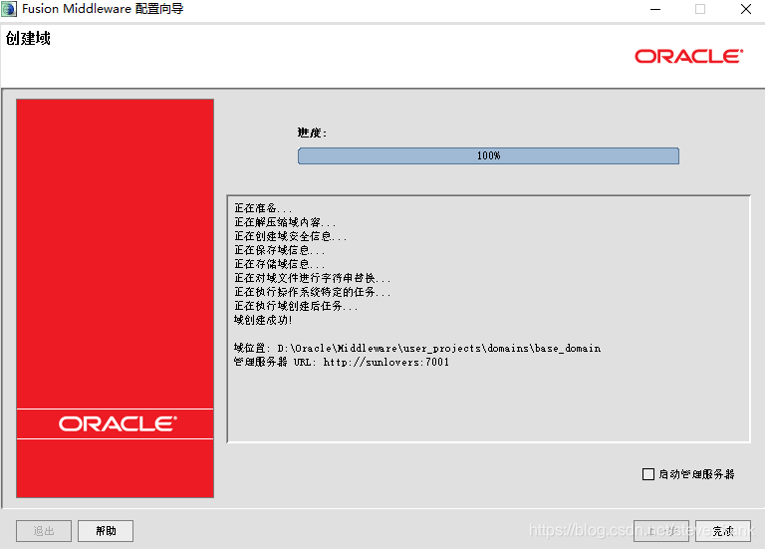Select the 域位置 base_domain path line
Viewport: 765px width, 549px height.
pos(417,348)
